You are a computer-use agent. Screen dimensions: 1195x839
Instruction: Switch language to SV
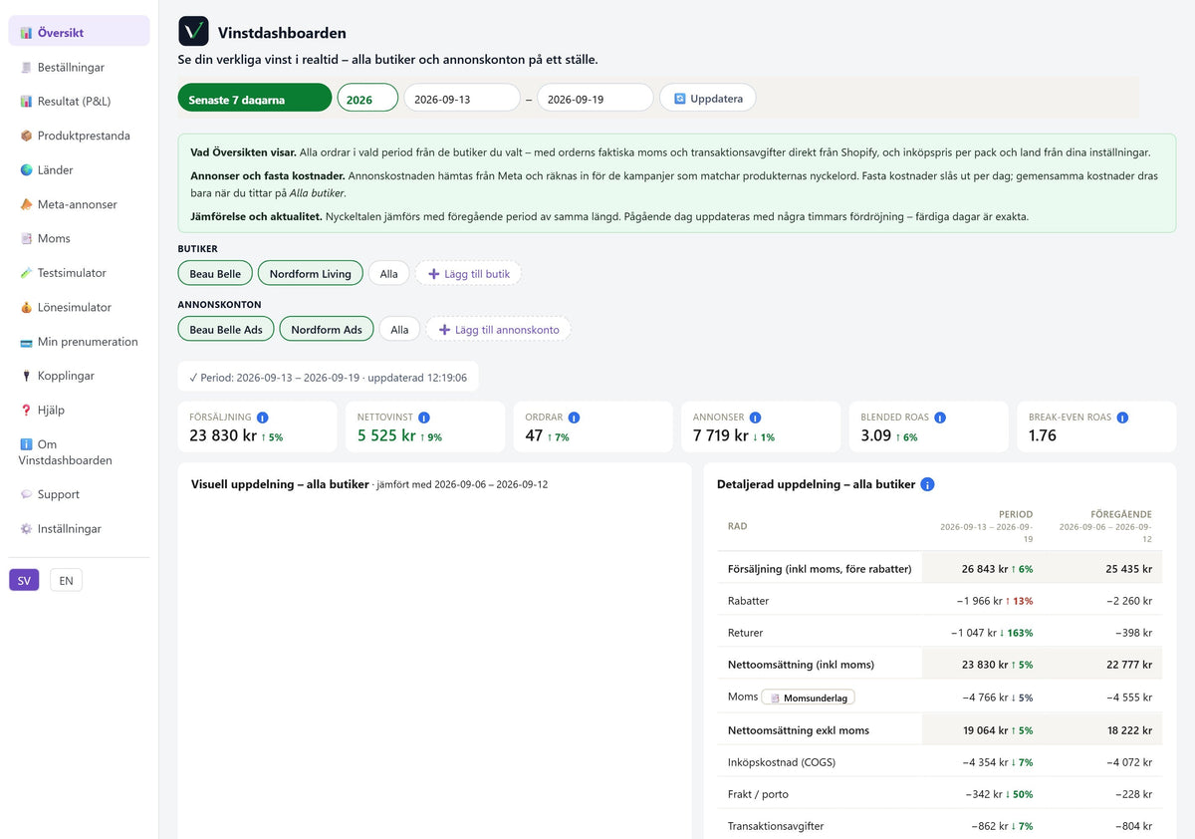pyautogui.click(x=24, y=581)
